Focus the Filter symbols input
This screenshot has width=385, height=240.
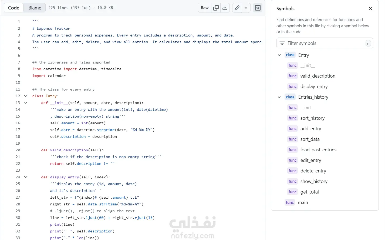click(x=325, y=43)
